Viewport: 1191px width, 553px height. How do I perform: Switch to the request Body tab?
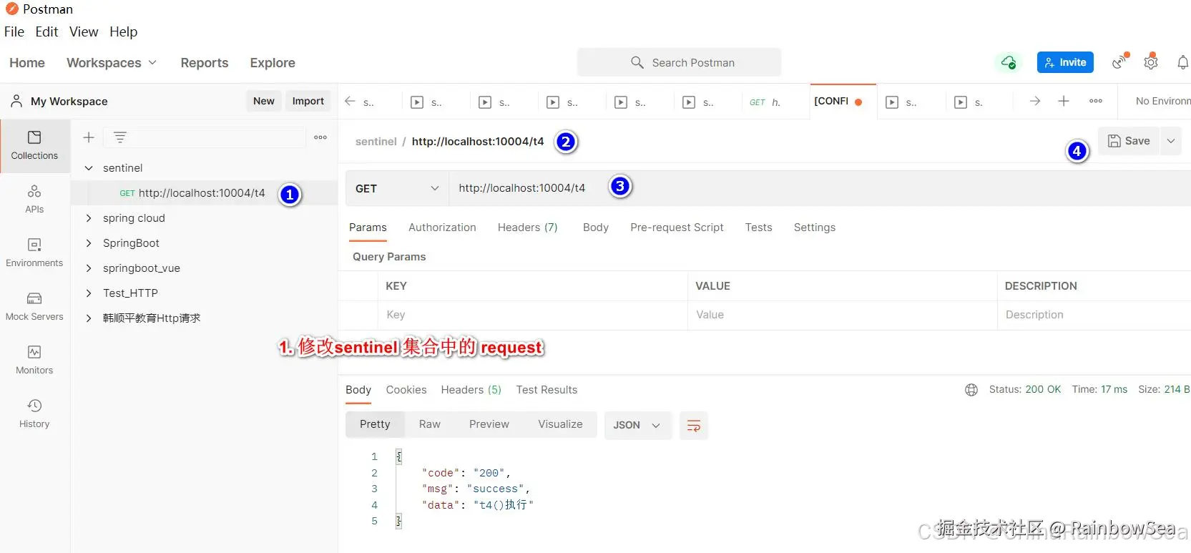pos(595,227)
